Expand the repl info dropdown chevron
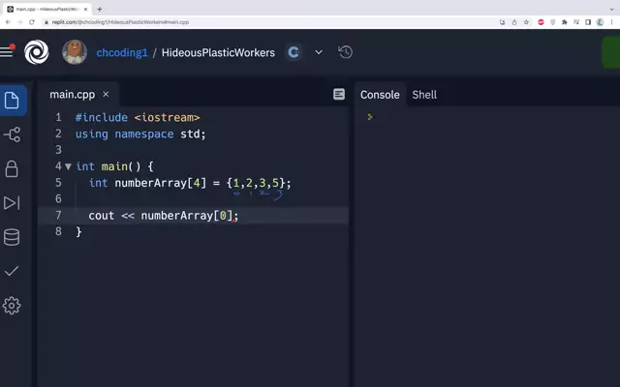The height and width of the screenshot is (387, 620). point(319,52)
